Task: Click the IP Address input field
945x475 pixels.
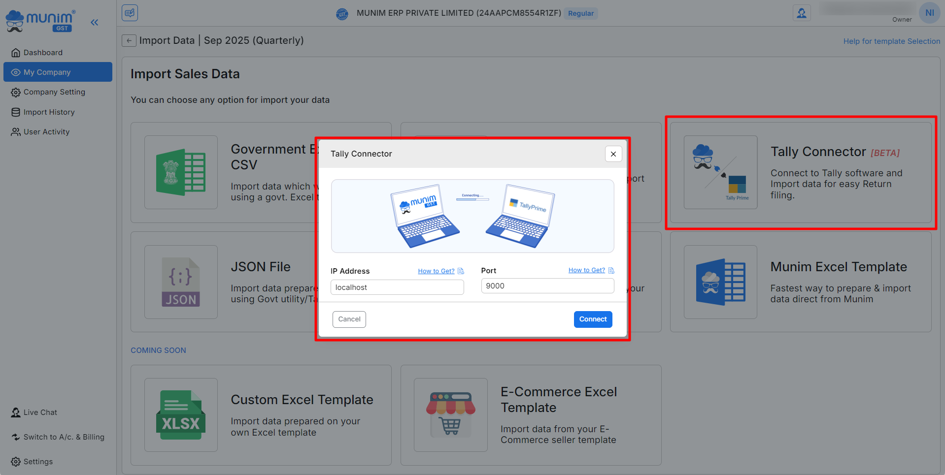Action: point(397,287)
